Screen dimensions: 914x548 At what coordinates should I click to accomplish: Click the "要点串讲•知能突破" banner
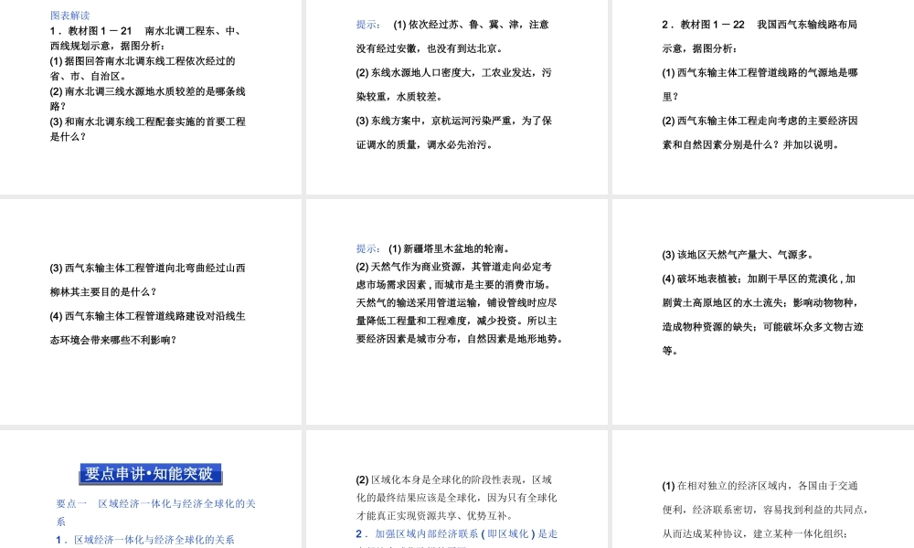(x=150, y=474)
